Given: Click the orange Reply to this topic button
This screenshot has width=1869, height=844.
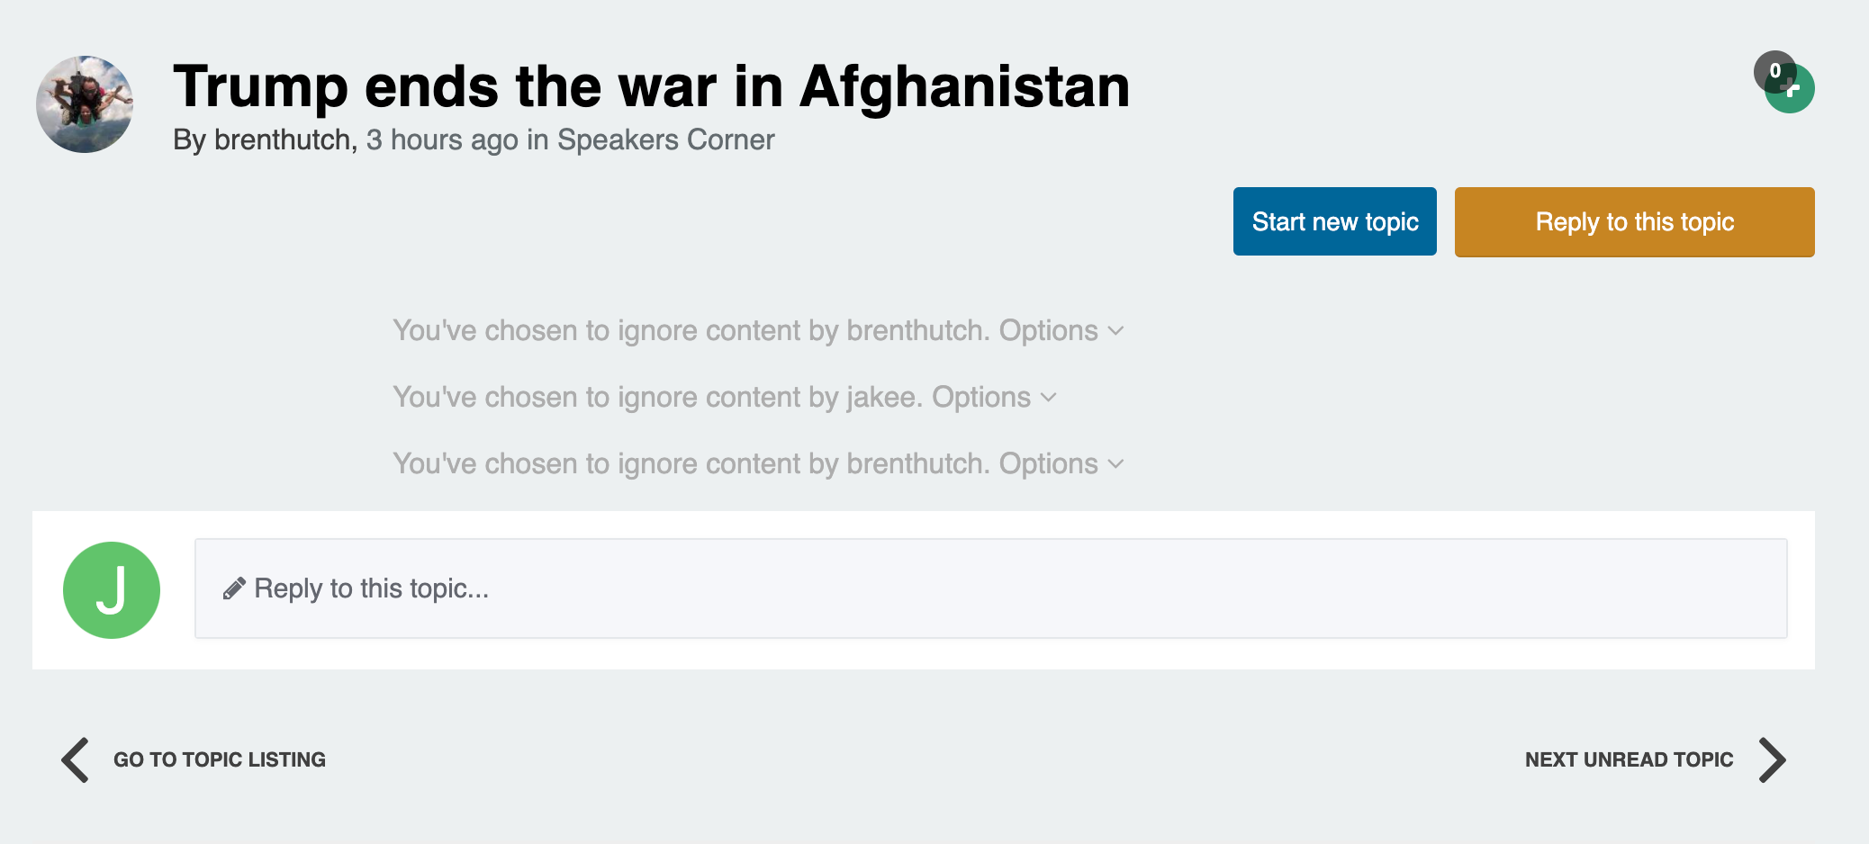Looking at the screenshot, I should (1634, 221).
